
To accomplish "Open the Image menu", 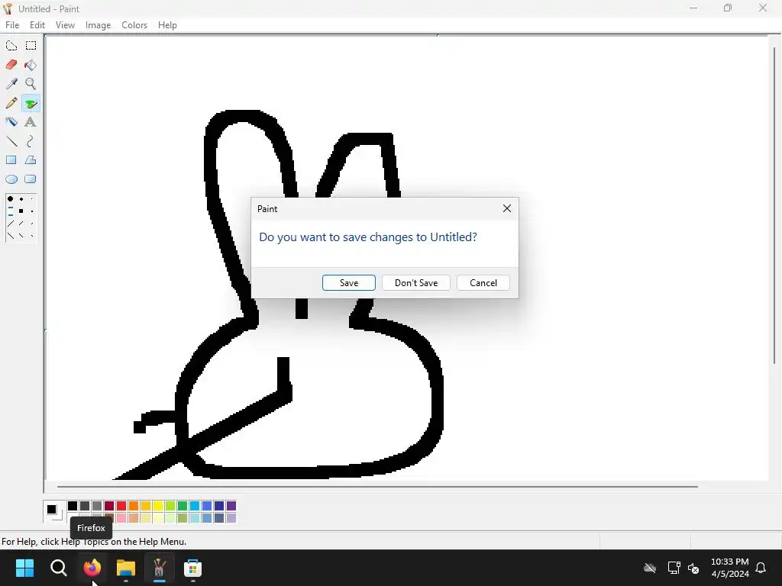I will pos(98,25).
